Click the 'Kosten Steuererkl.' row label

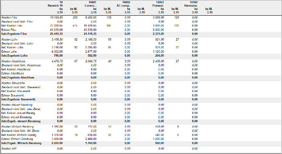pyautogui.click(x=13, y=83)
